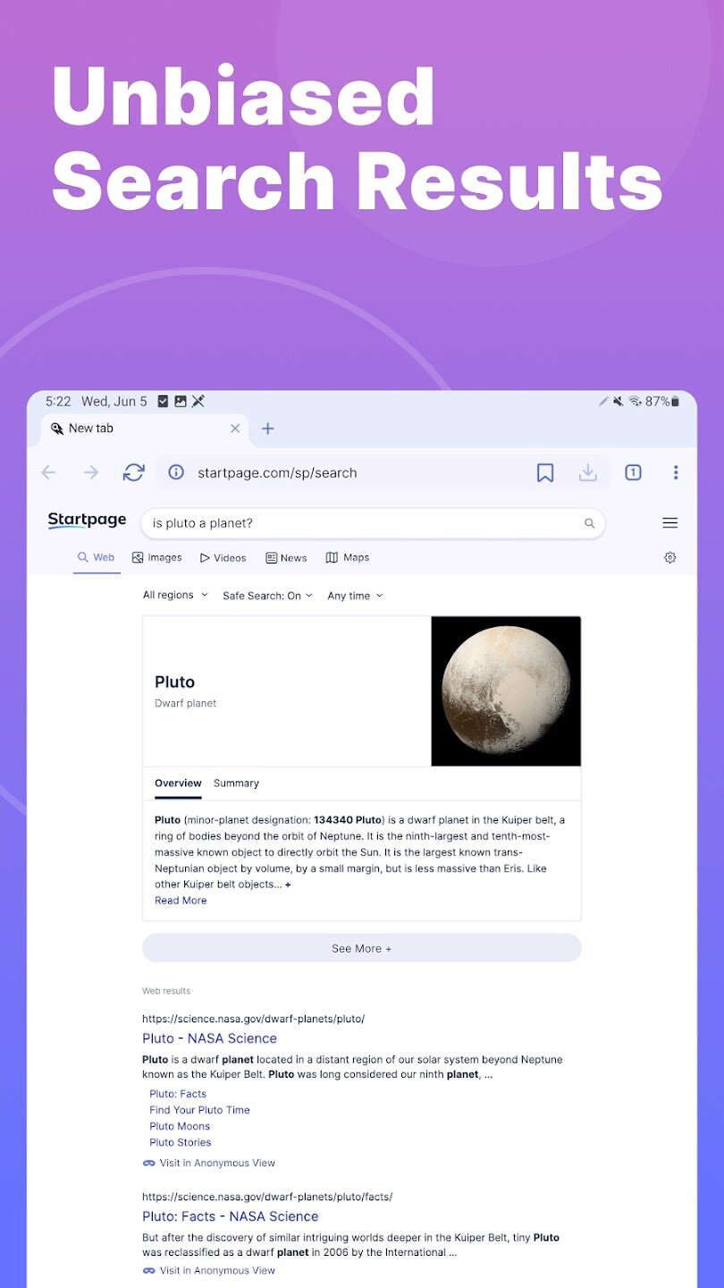
Task: Switch to the Images tab
Action: point(156,557)
